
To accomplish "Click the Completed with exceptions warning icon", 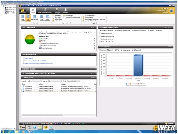I will 40,43.
